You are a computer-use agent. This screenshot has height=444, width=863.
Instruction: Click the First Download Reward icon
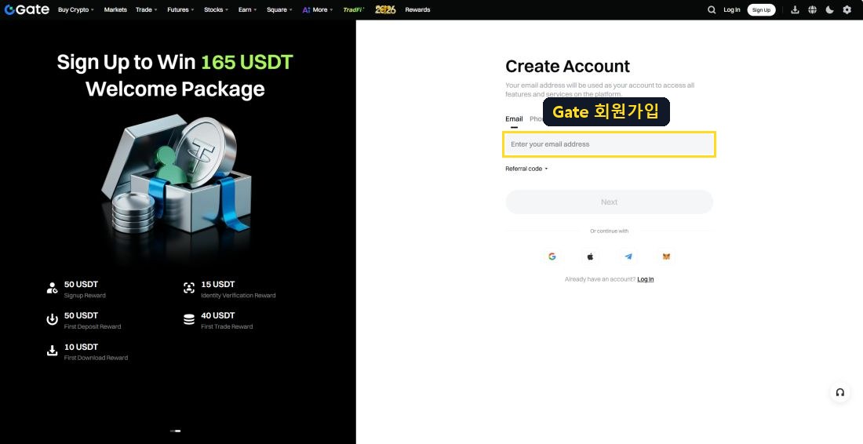pyautogui.click(x=53, y=351)
